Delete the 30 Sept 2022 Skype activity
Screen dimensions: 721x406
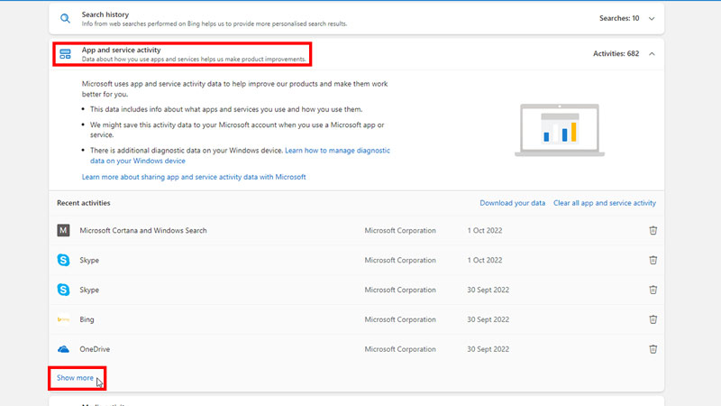653,290
